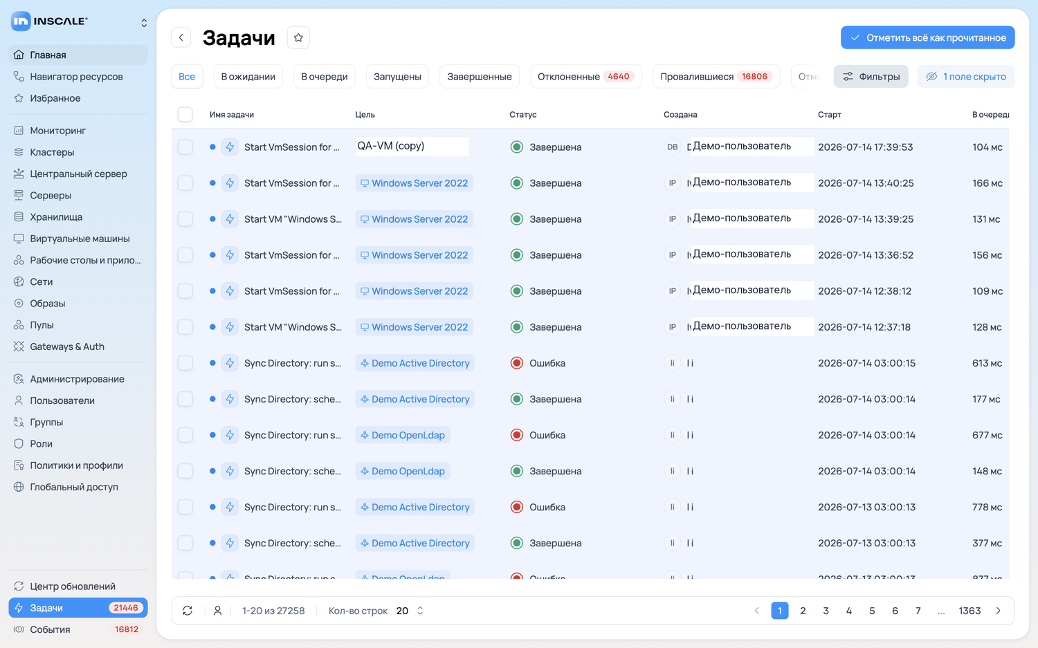1038x648 pixels.
Task: Open QA-VM (copy) target cell
Action: tap(412, 146)
